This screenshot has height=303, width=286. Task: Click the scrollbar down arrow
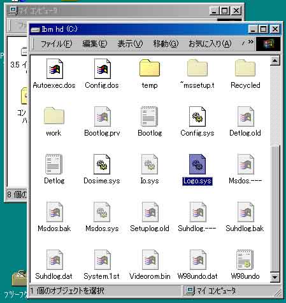275,277
